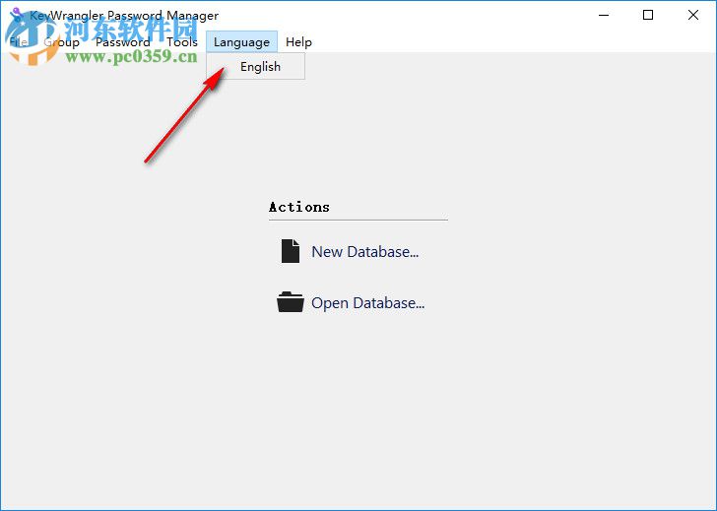Click the New Database document icon
This screenshot has height=511, width=717.
(291, 251)
